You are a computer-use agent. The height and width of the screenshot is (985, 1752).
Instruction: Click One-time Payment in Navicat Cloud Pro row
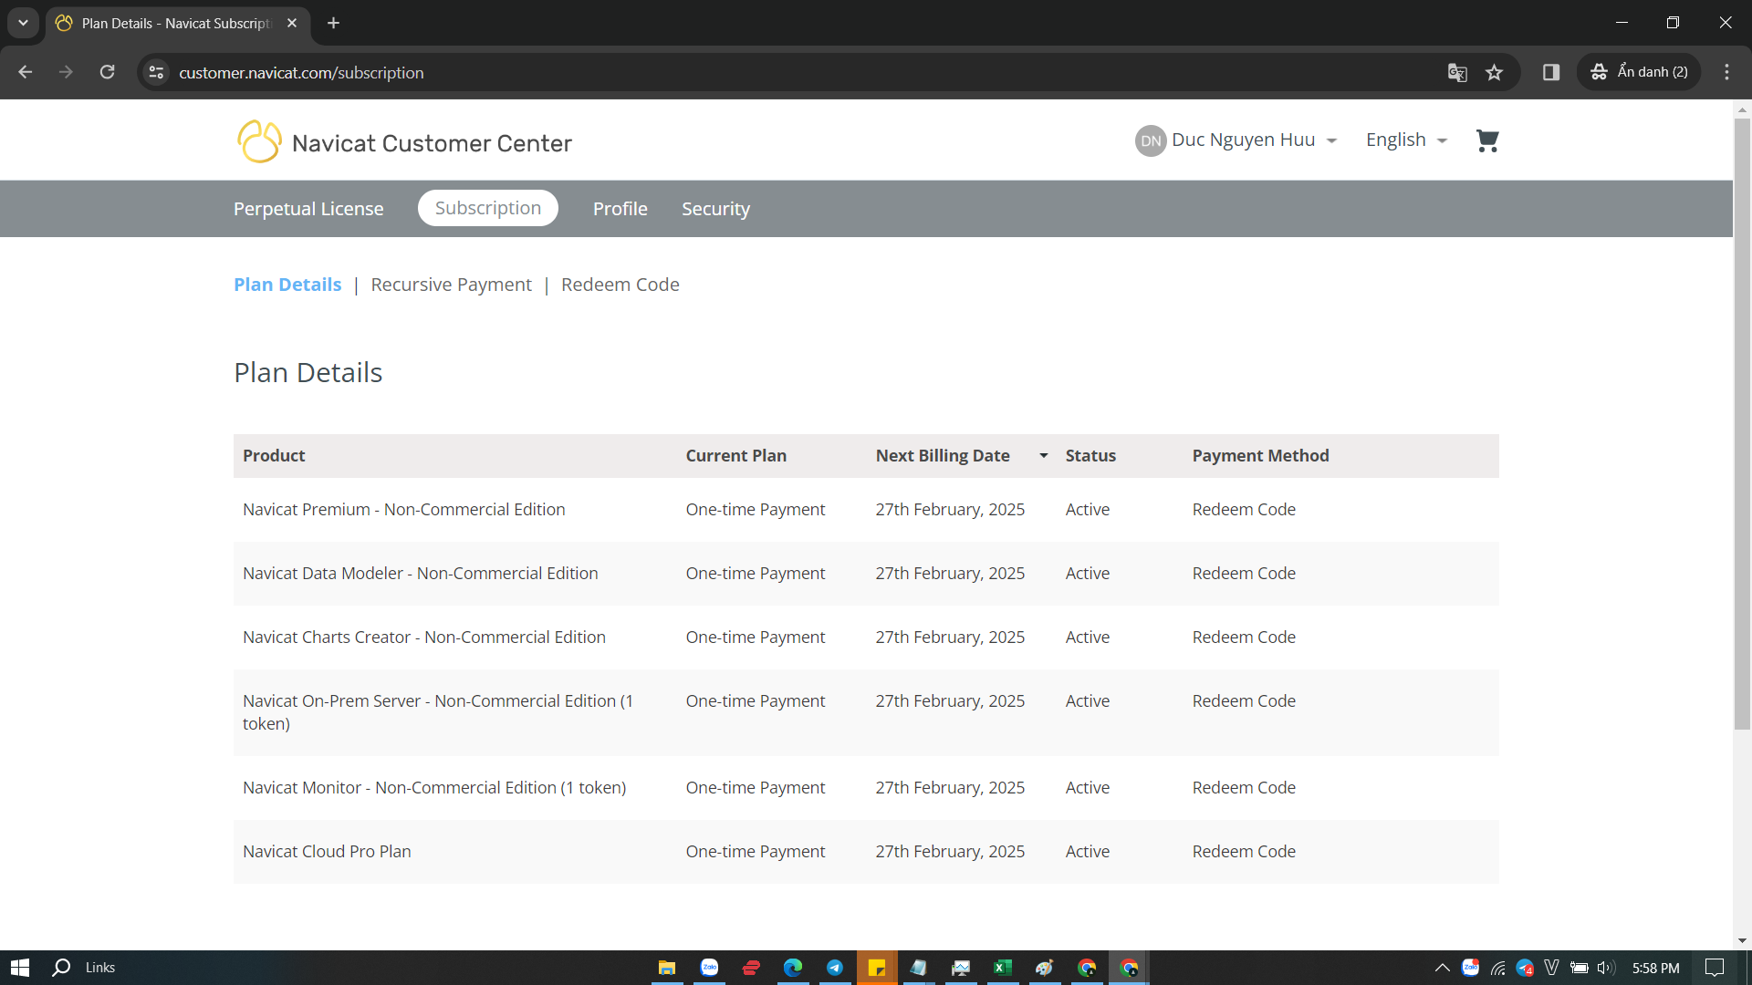click(756, 852)
